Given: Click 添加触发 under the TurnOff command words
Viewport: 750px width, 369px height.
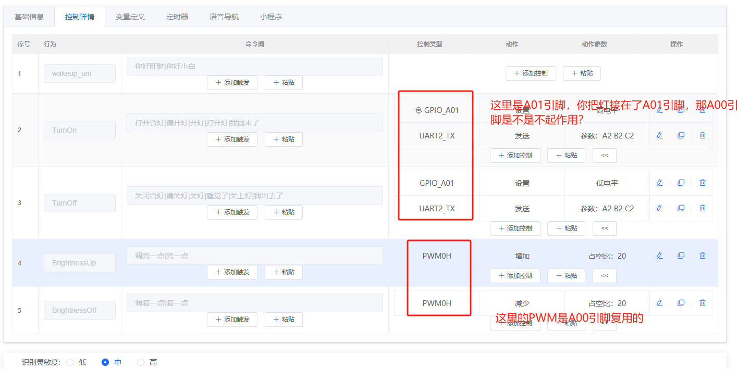Looking at the screenshot, I should click(232, 212).
